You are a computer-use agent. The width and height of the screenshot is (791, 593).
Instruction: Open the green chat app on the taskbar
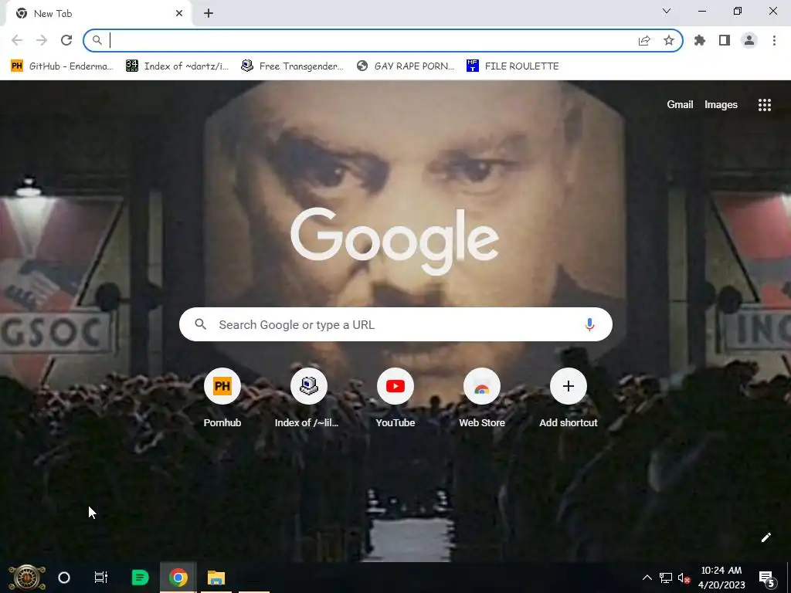[x=140, y=578]
